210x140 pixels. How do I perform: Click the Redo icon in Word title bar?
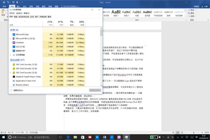point(13,2)
